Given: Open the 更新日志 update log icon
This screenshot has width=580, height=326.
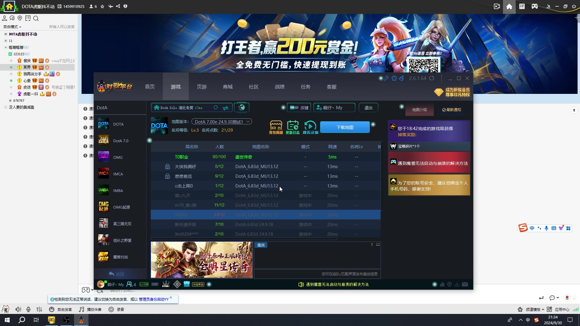Looking at the screenshot, I should [x=292, y=127].
